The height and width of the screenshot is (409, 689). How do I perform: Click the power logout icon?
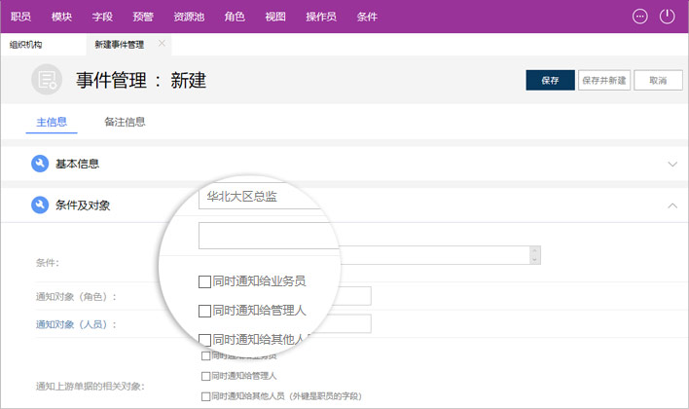(667, 17)
